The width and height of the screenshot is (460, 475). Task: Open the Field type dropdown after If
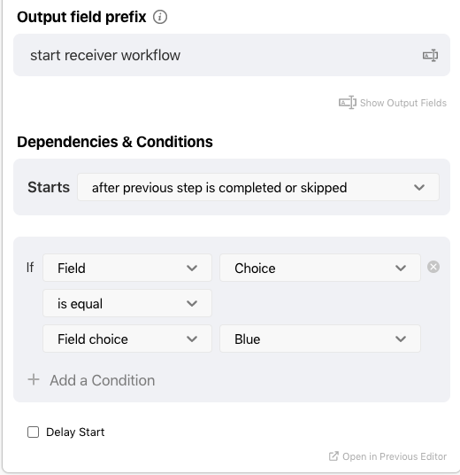127,268
